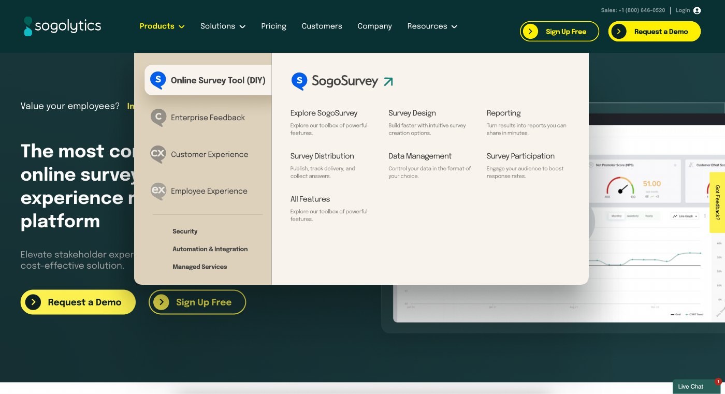Expand the Products dropdown chevron
Viewport: 725px width, 394px height.
tap(182, 27)
